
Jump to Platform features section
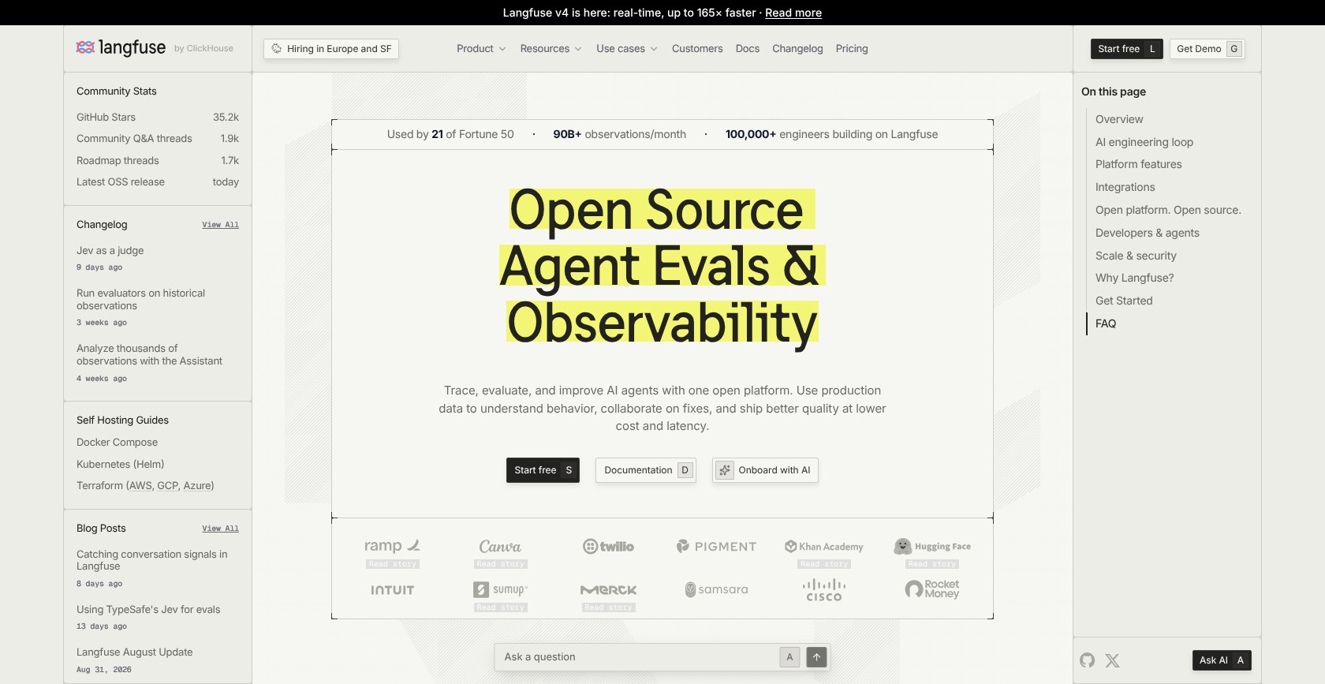pyautogui.click(x=1139, y=164)
